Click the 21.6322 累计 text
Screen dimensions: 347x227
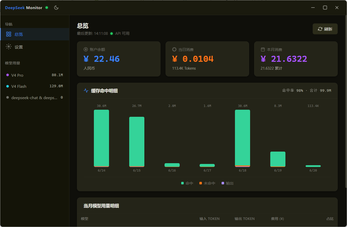(x=272, y=68)
